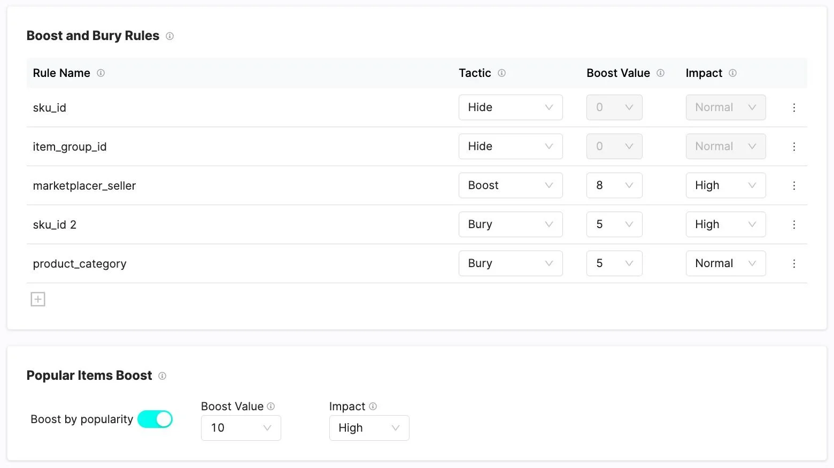This screenshot has height=468, width=834.
Task: Click rule name sku_id 2
Action: [x=55, y=225]
